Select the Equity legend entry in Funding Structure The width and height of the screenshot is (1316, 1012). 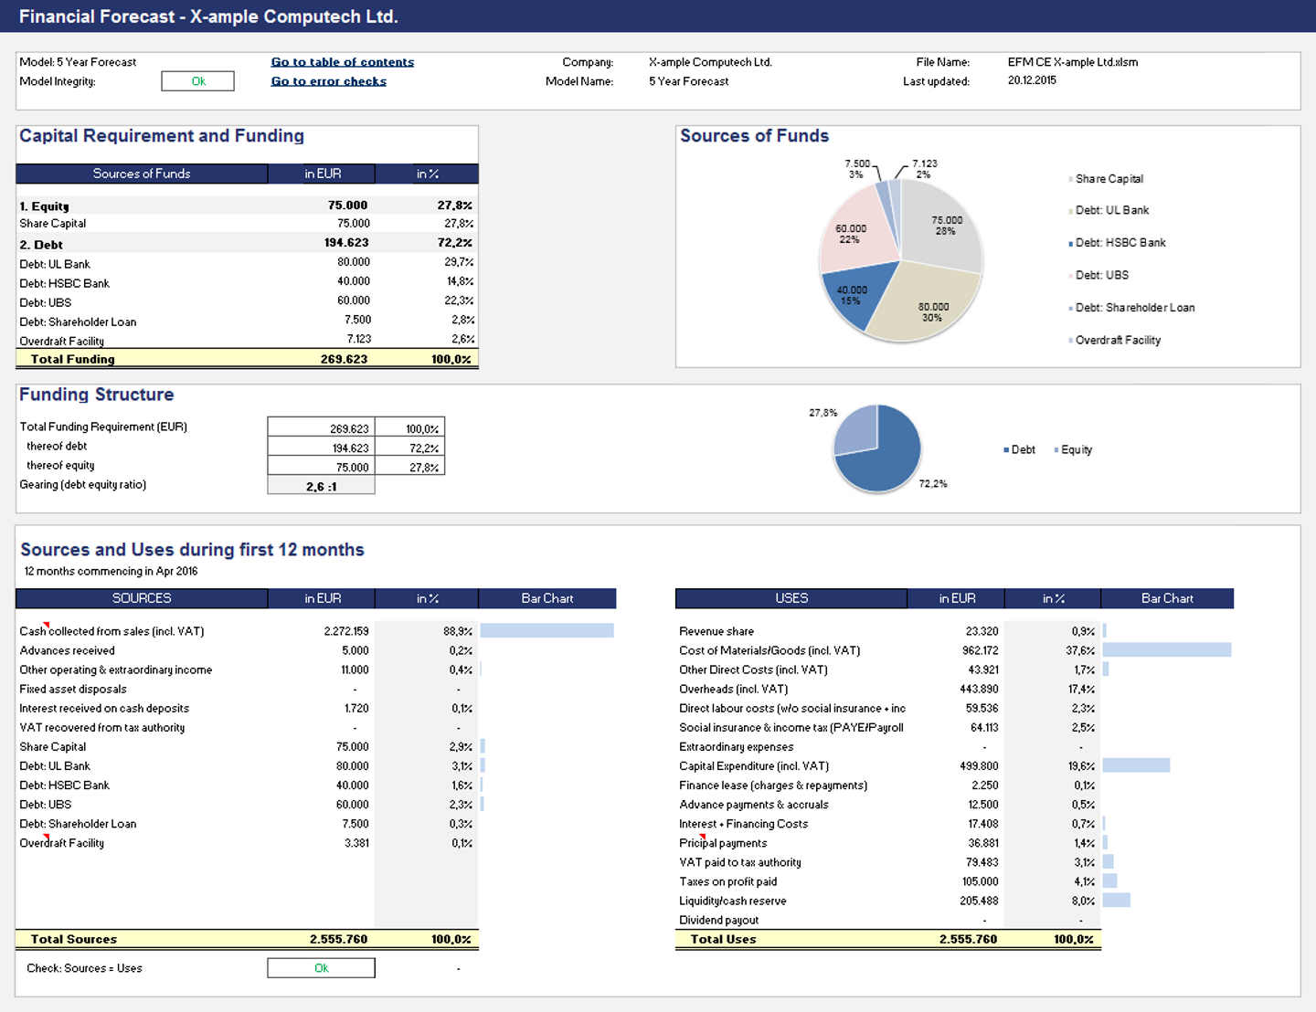[1076, 450]
